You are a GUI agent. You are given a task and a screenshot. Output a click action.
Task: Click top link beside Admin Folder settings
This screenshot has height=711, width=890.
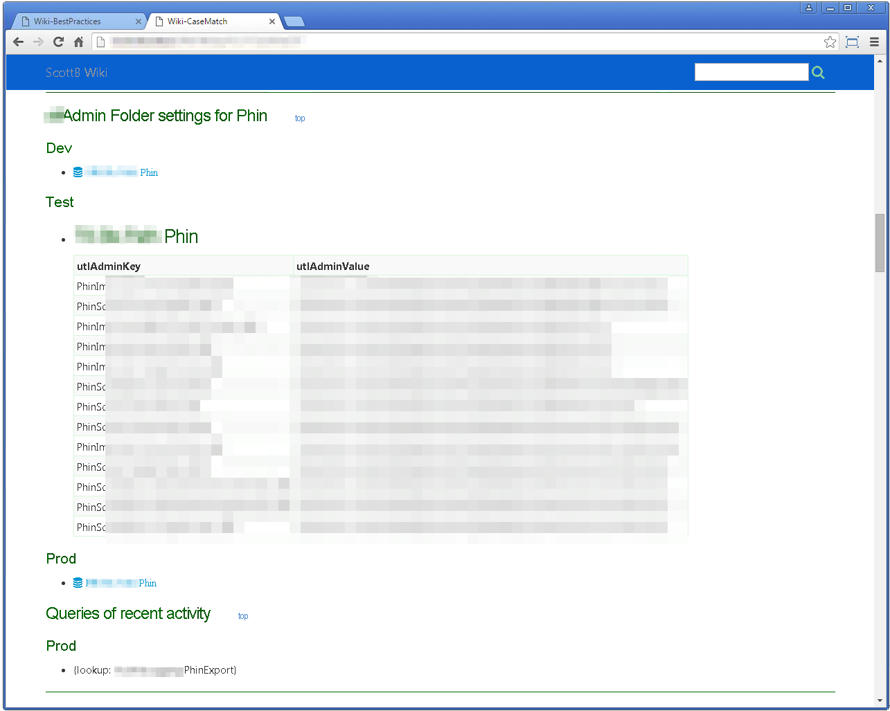point(300,118)
